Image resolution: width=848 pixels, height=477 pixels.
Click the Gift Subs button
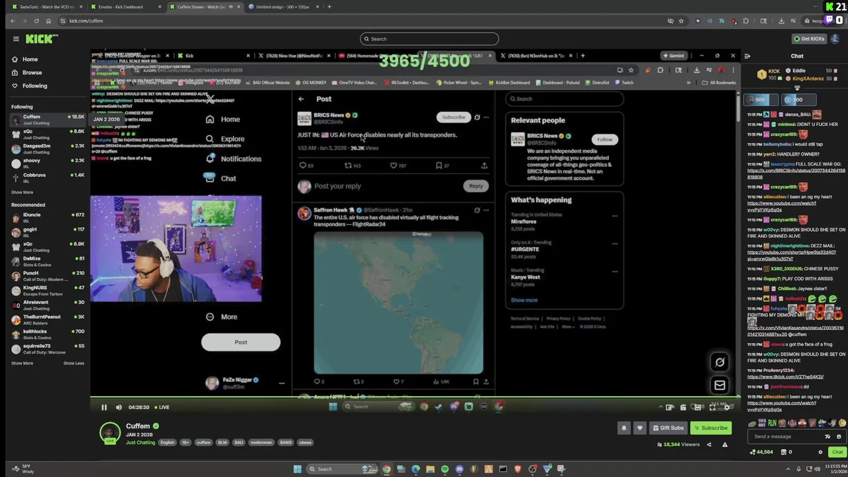click(667, 428)
